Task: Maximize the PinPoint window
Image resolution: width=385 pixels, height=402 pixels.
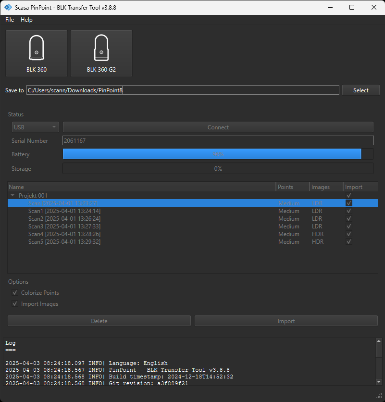Action: 352,7
